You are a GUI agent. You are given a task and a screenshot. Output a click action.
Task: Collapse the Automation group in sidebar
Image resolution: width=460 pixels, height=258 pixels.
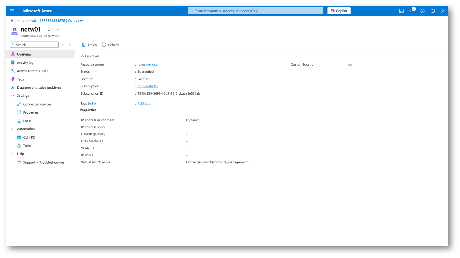(13, 129)
